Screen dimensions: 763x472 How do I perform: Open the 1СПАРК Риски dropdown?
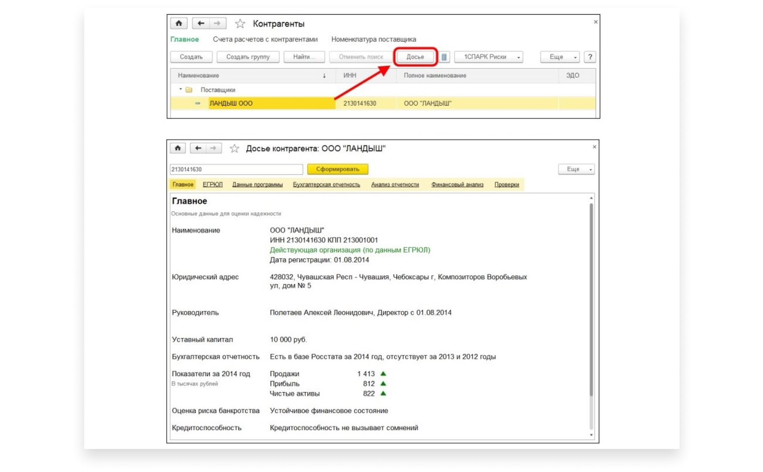pyautogui.click(x=488, y=57)
